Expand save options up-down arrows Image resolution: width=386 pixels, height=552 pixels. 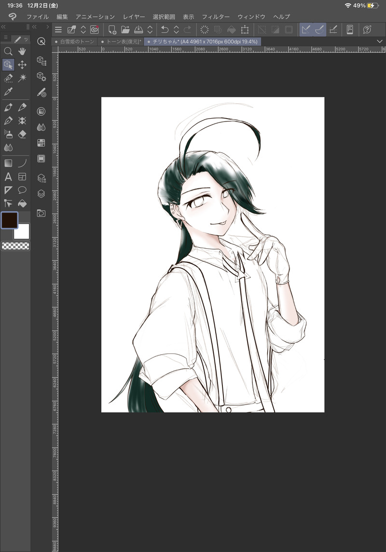coord(150,29)
